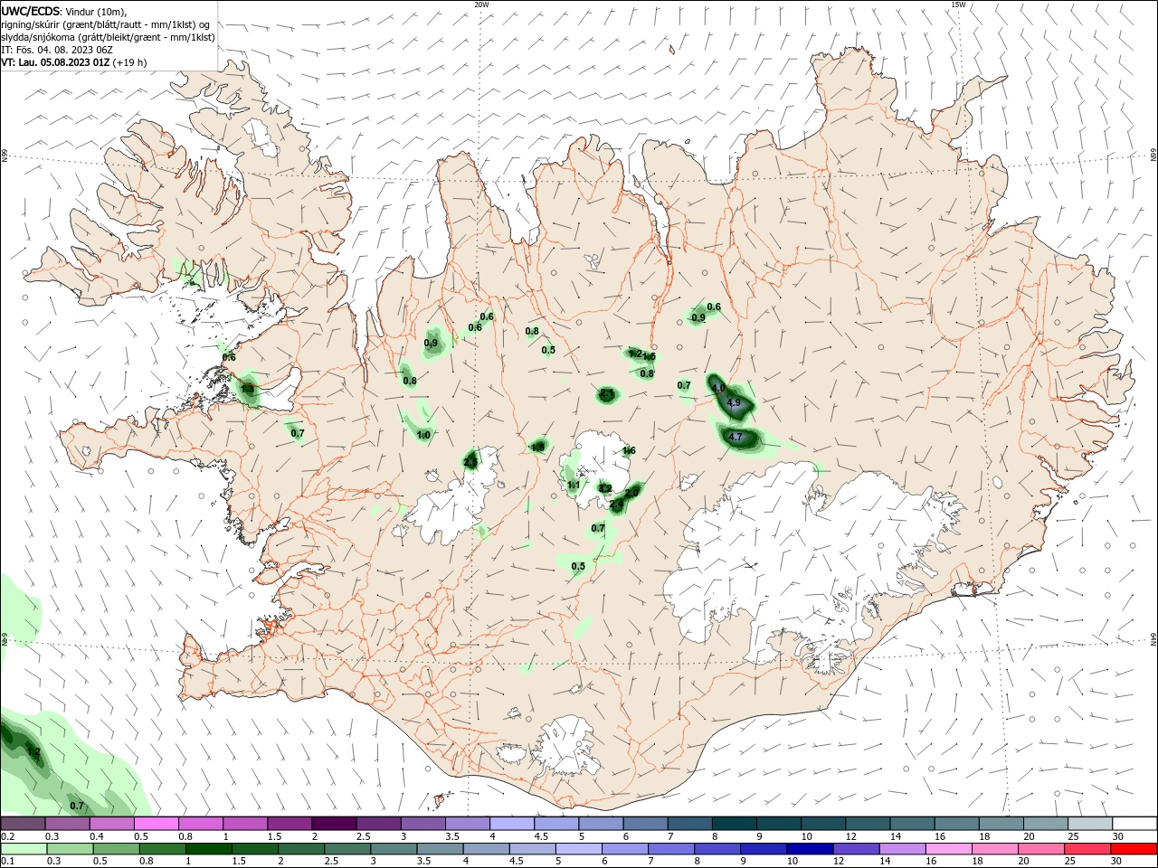Image resolution: width=1158 pixels, height=868 pixels.
Task: Select the 1.0 rainfall value label
Action: pos(423,435)
